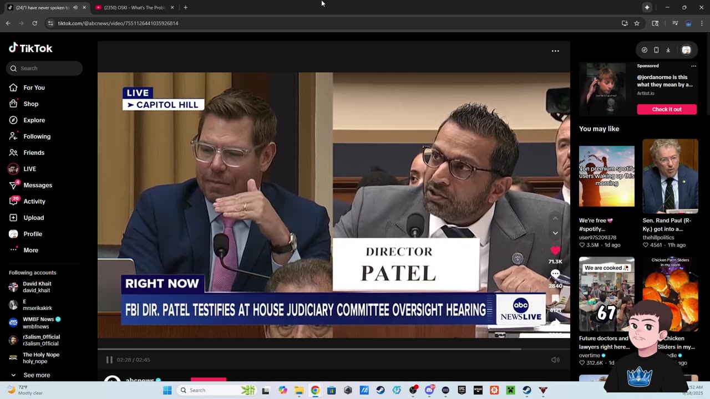Pause the video playback

(x=109, y=360)
